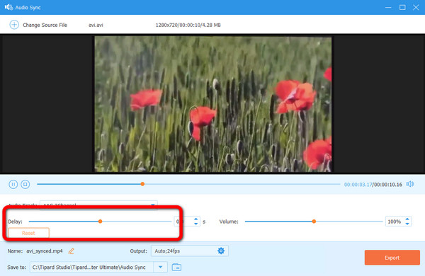425x276 pixels.
Task: Click the playback progress slider handle
Action: (x=142, y=184)
